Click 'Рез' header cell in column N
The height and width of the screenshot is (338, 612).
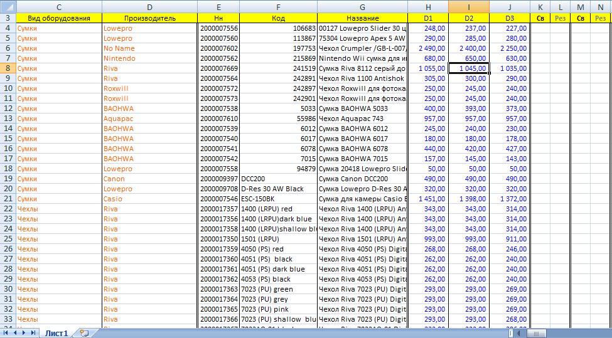coord(601,18)
